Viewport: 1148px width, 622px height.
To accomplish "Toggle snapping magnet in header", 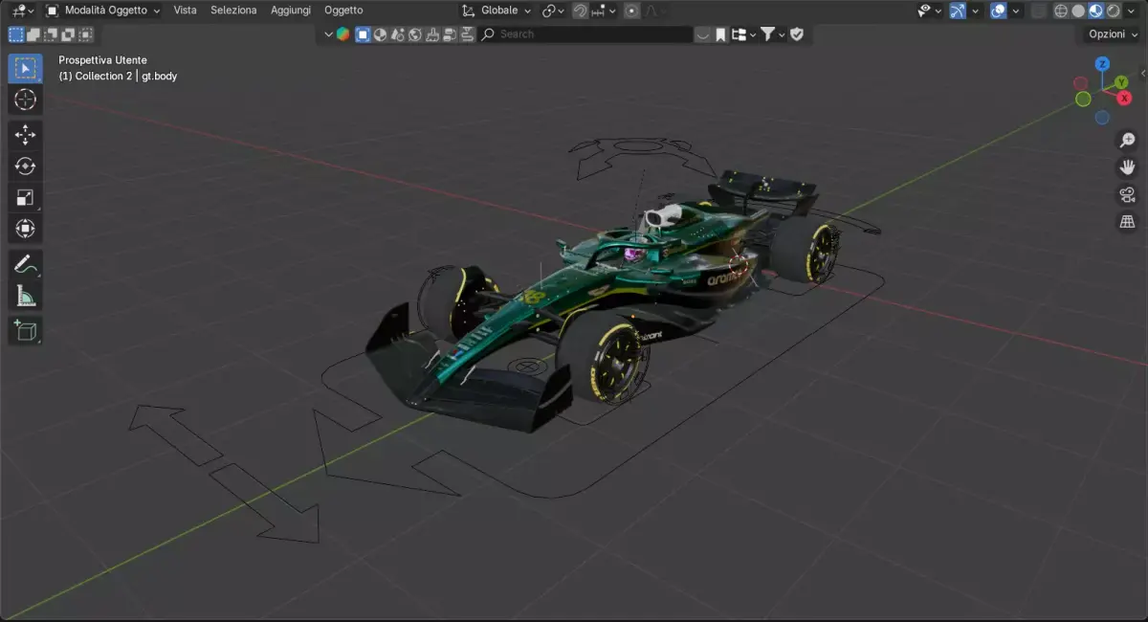I will (580, 11).
